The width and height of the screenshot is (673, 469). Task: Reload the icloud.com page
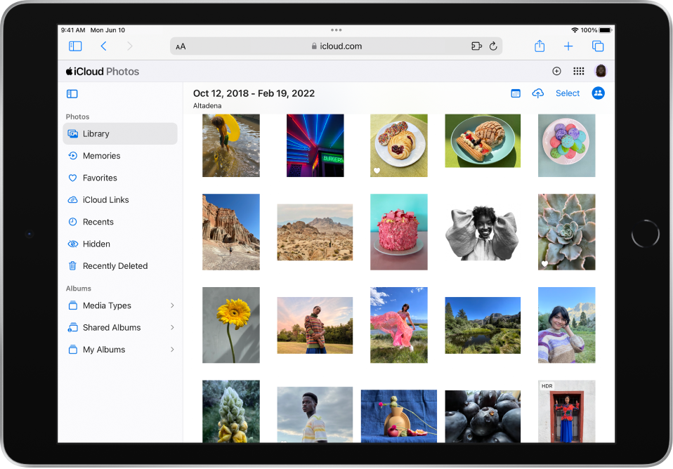493,46
